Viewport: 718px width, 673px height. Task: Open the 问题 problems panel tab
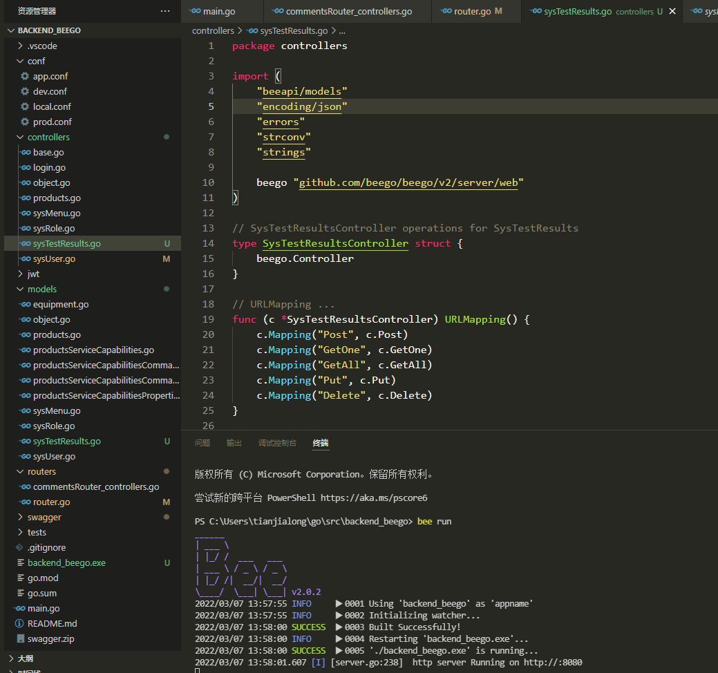pos(202,443)
